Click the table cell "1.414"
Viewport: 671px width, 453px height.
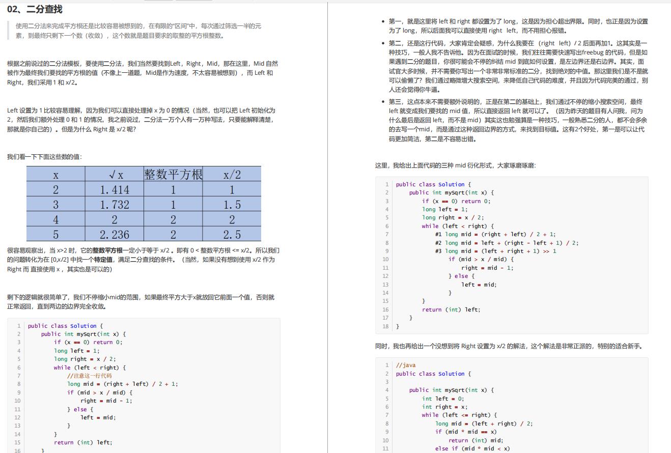[115, 189]
